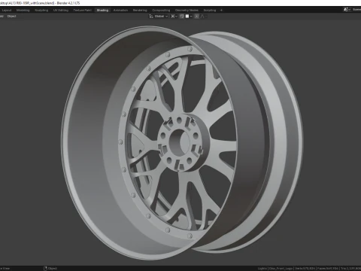Open the UV Editing workspace tab
The image size is (361, 271).
coord(61,11)
